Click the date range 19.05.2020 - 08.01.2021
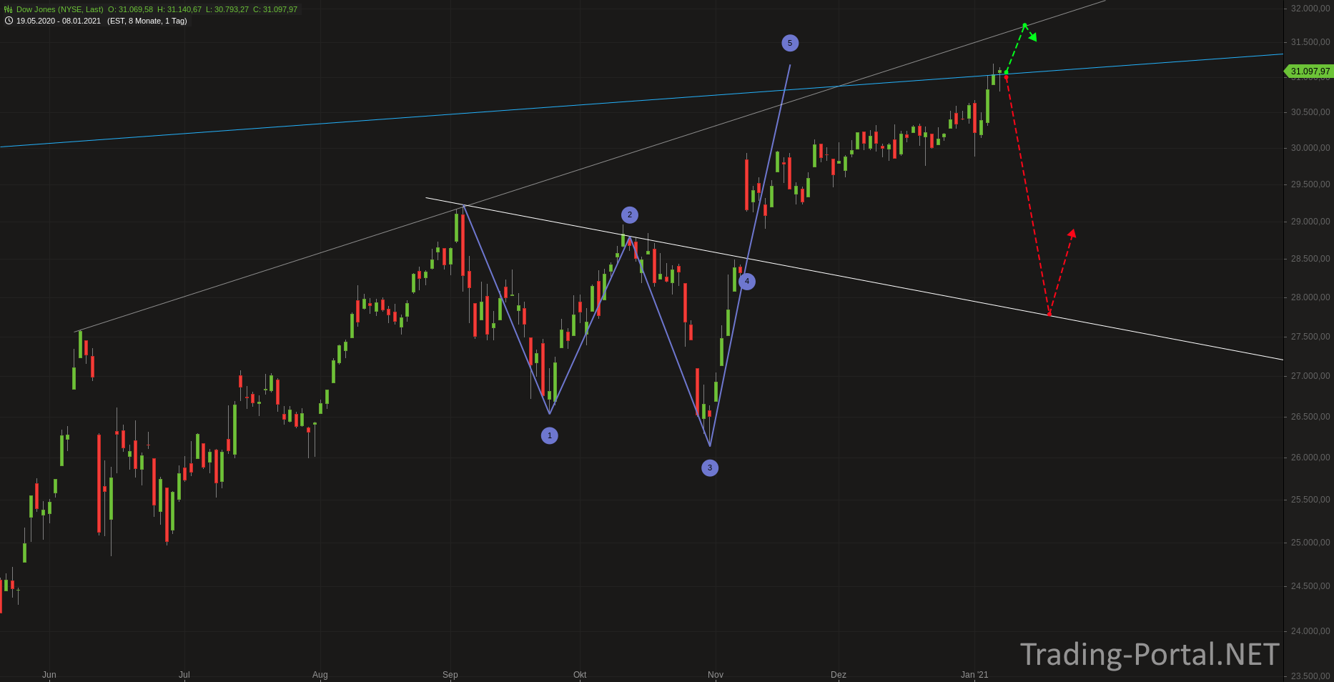The height and width of the screenshot is (682, 1334). (59, 21)
